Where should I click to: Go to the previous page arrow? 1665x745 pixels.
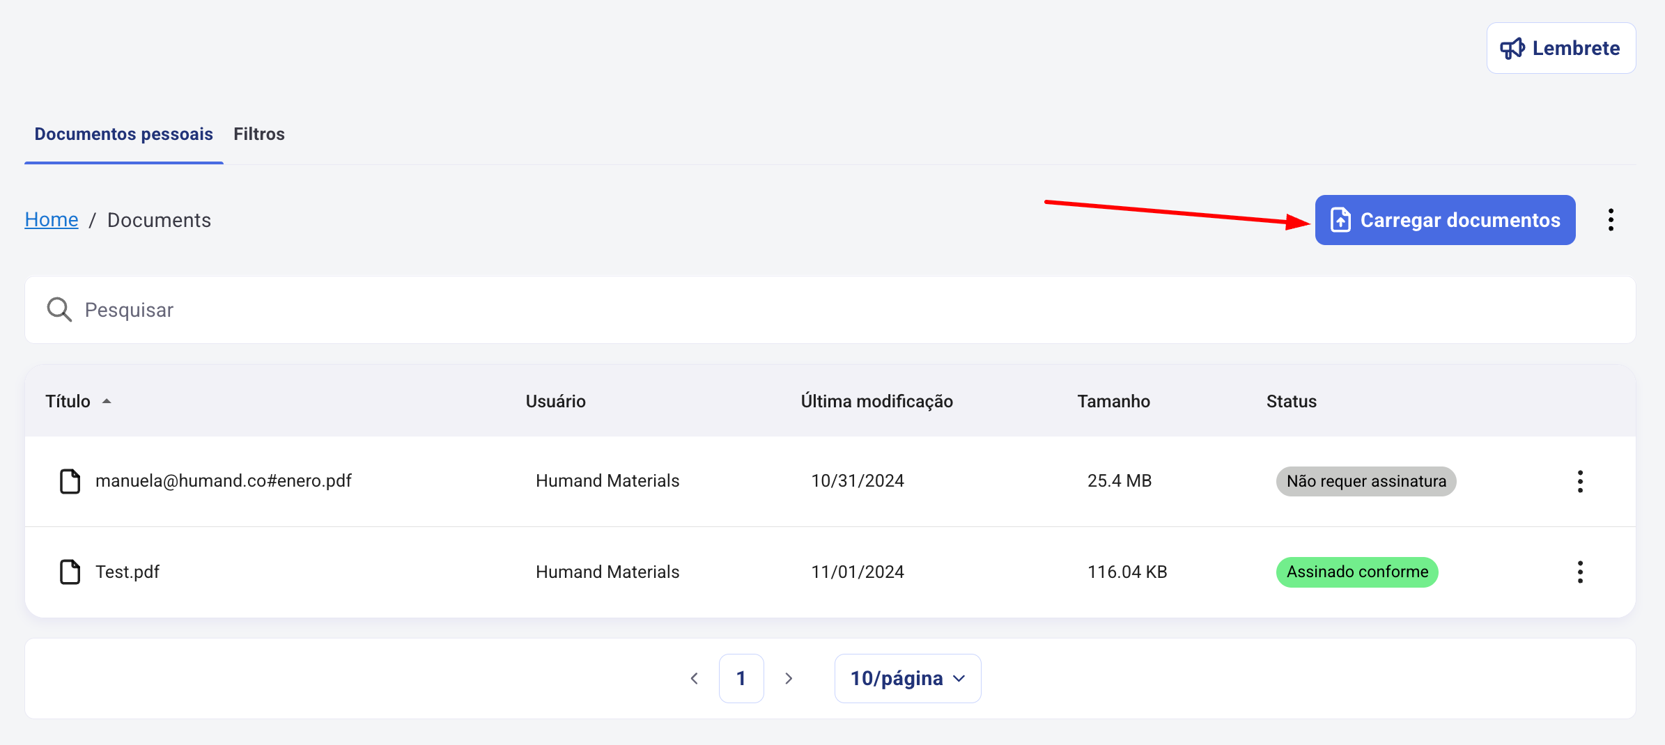(x=694, y=678)
